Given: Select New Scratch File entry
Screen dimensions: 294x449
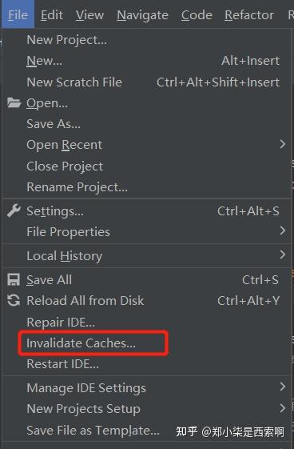Looking at the screenshot, I should tap(74, 82).
